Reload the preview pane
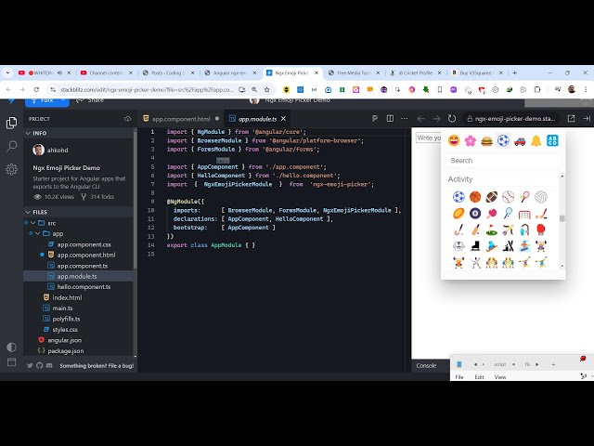This screenshot has width=594, height=446. (452, 119)
